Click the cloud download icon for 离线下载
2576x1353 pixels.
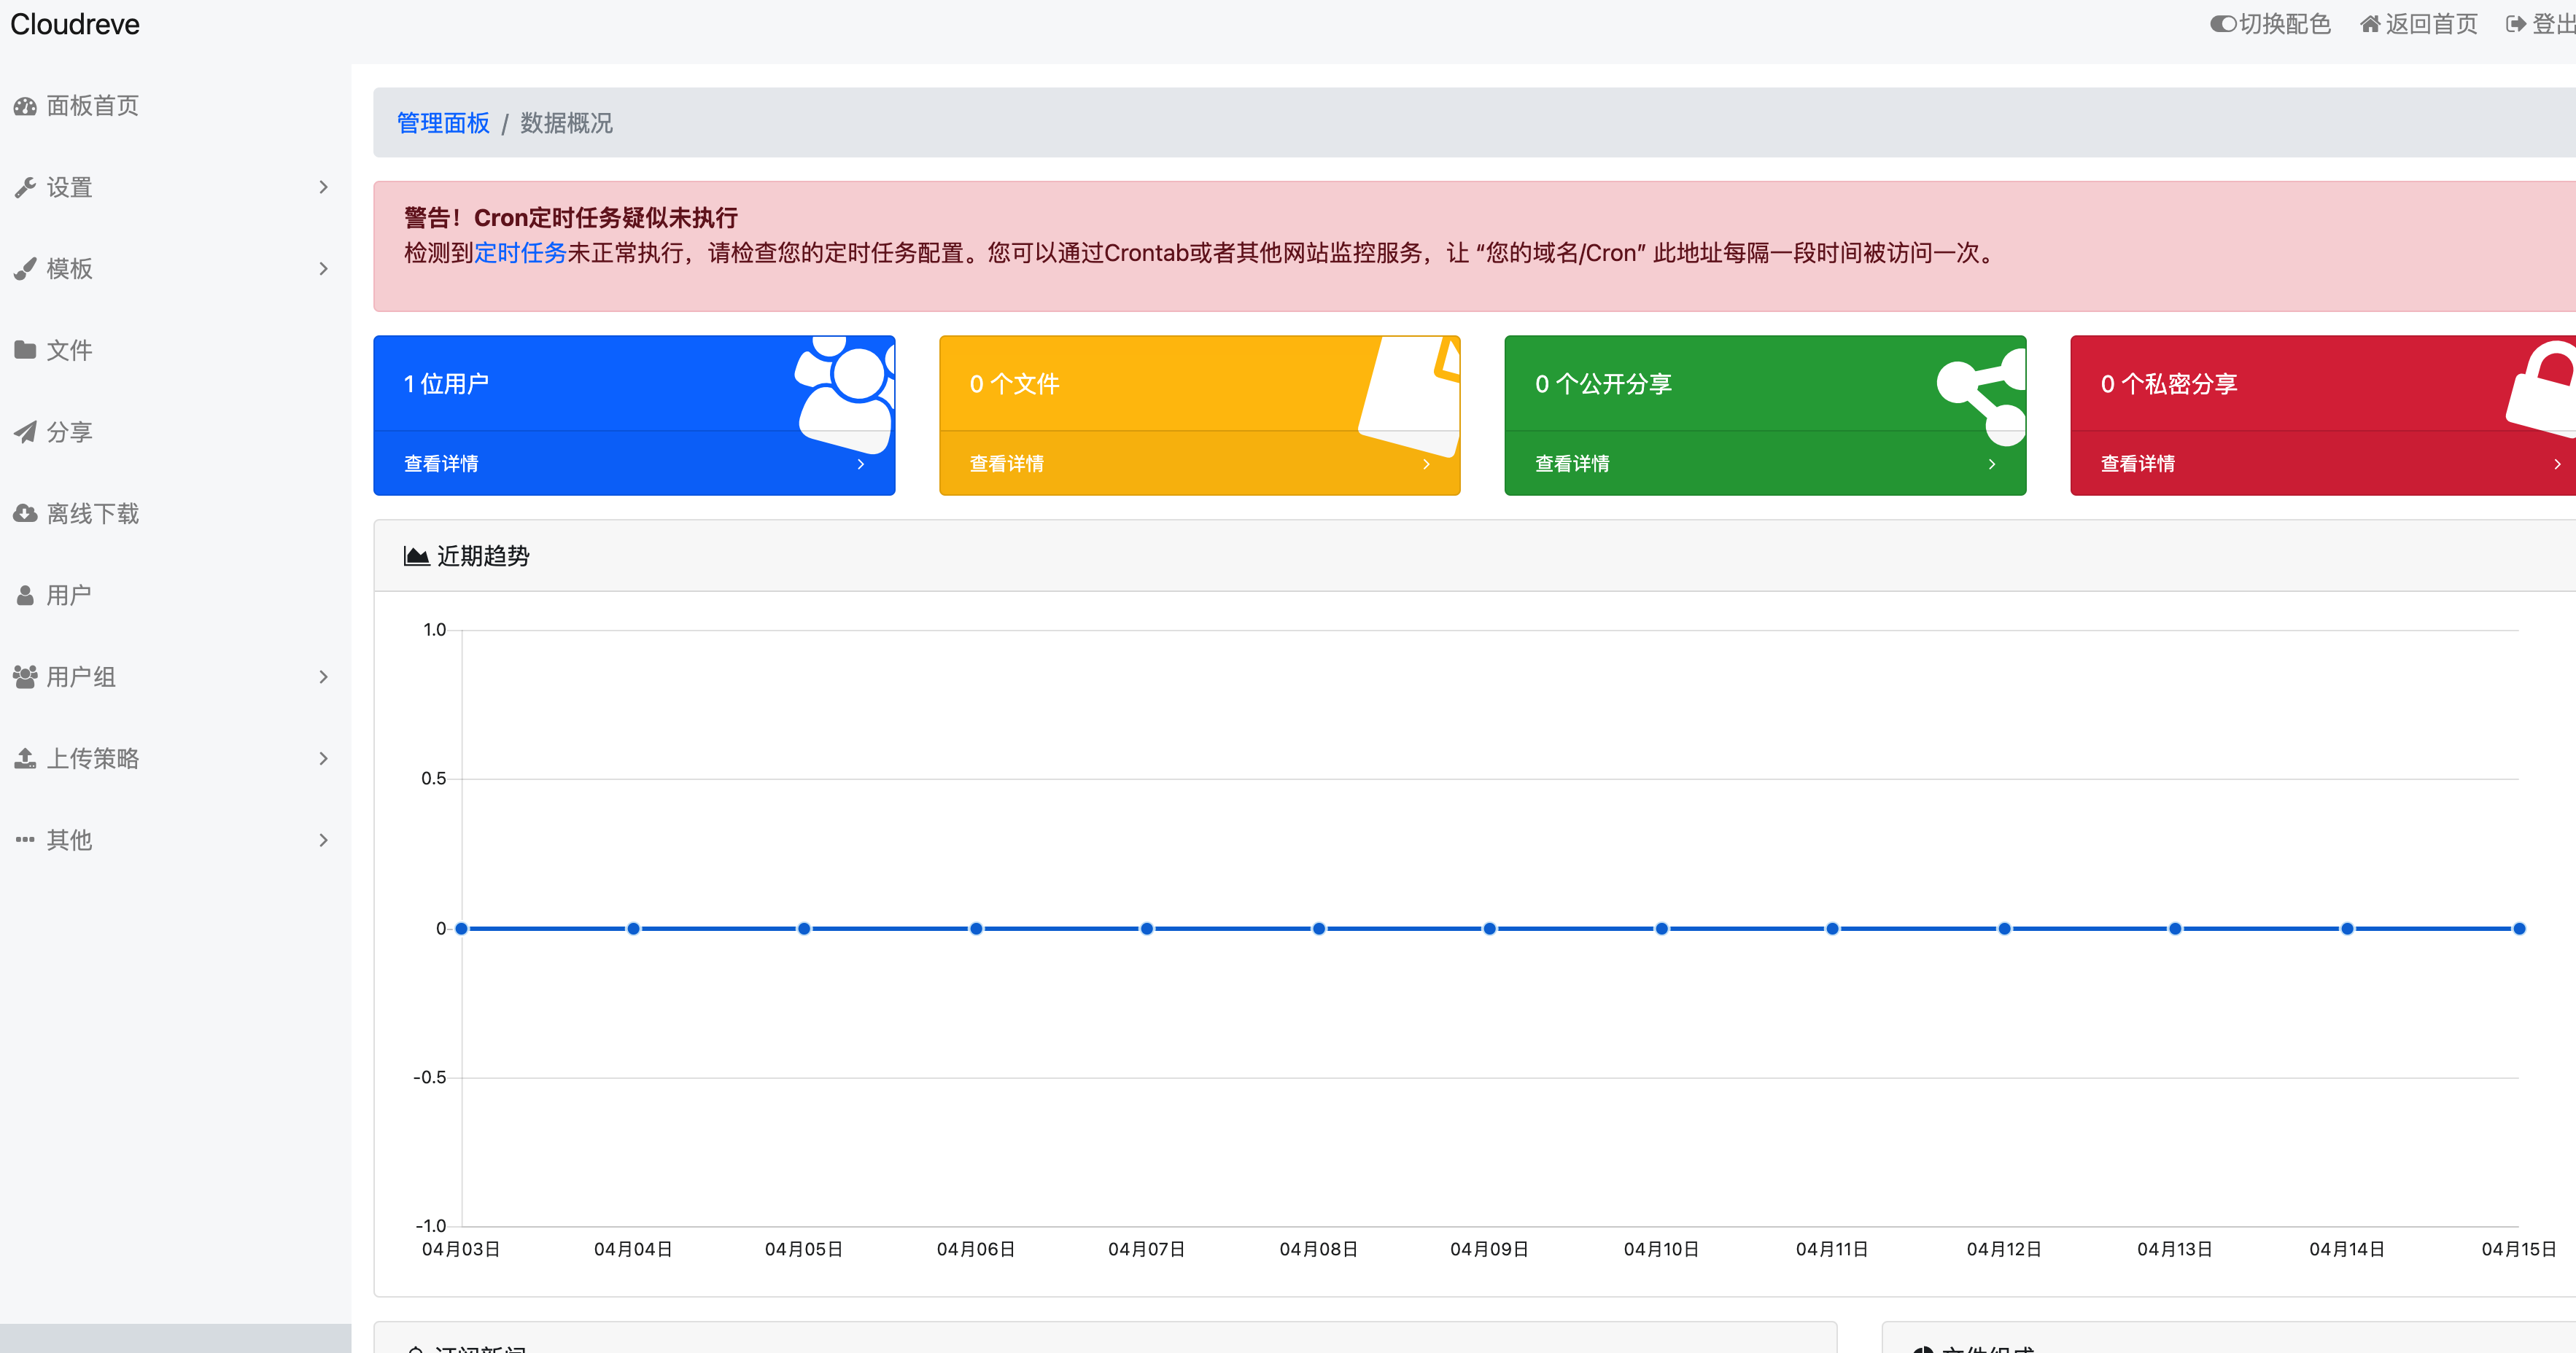(25, 514)
